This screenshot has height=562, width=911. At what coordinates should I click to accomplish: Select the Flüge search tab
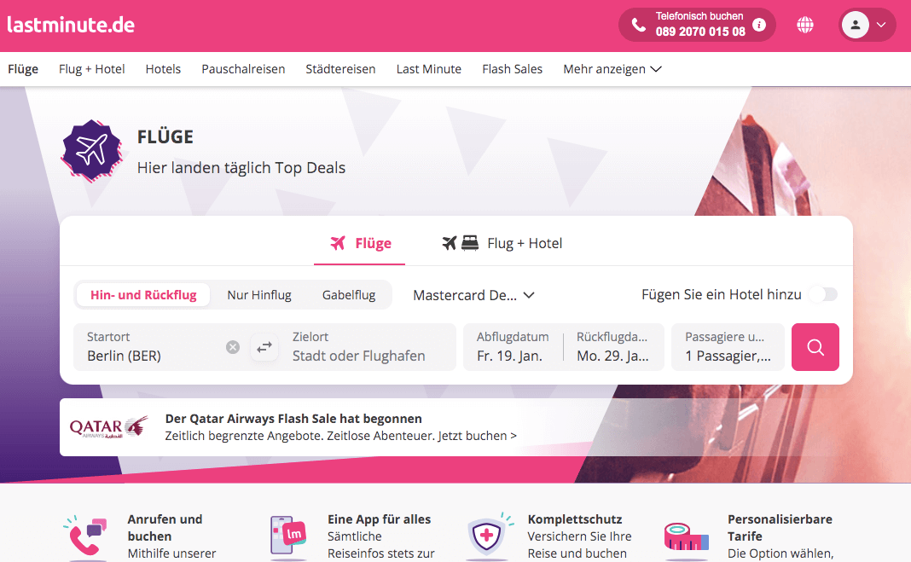(360, 243)
